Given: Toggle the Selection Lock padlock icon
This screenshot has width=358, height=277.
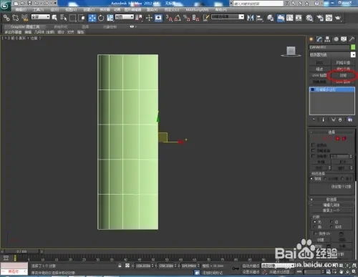Looking at the screenshot, I should coord(120,266).
